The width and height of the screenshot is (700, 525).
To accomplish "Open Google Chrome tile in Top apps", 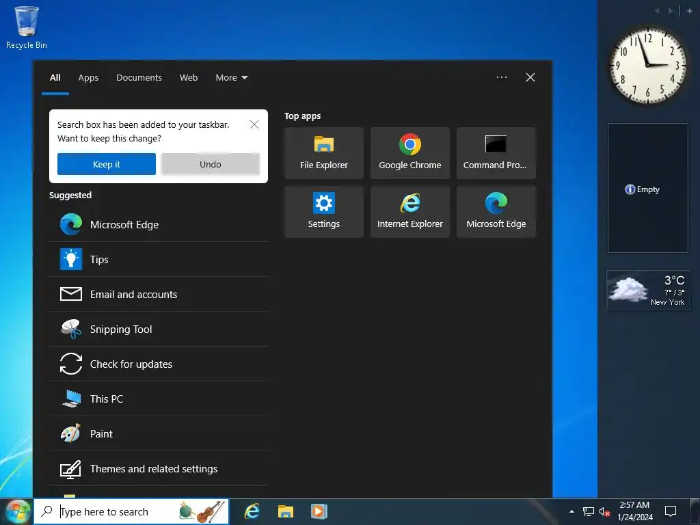I will (x=410, y=153).
